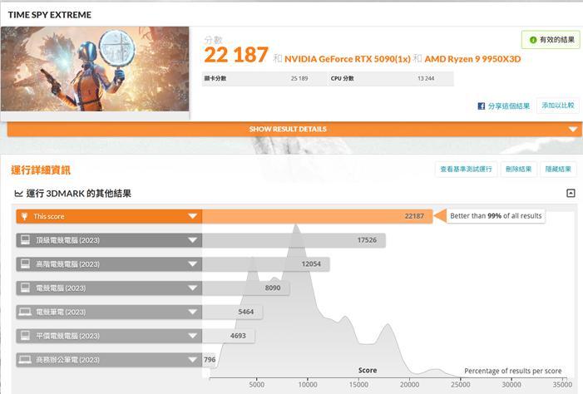Viewport: 583px width, 394px height.
Task: Open the AMD Ryzen 9 9950X3D link
Action: [472, 59]
